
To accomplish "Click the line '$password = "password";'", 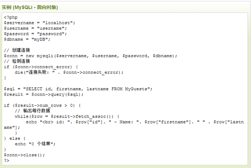I will 35,34.
